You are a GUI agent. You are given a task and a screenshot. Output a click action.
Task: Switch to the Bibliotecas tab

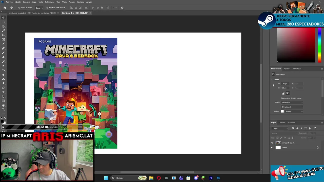(297, 69)
